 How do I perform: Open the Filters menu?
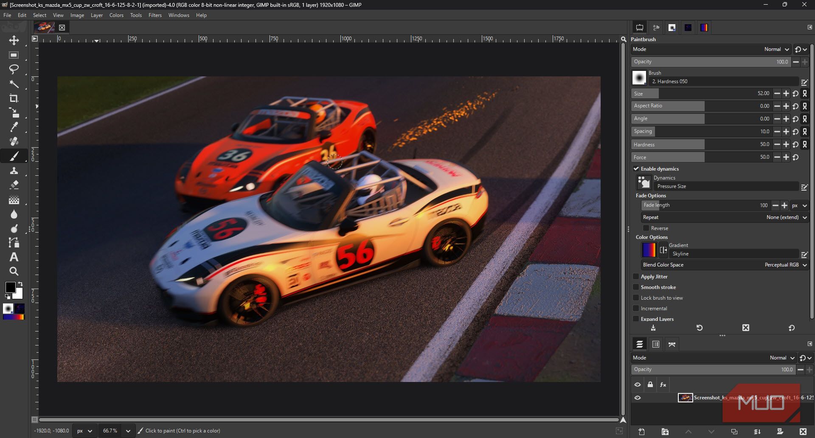point(155,15)
